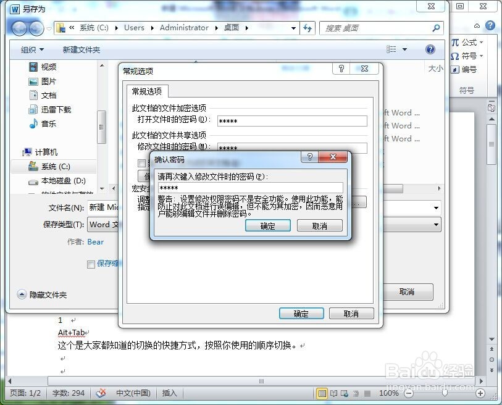
Task: Click 取消 in the Save As dialog
Action: [x=407, y=291]
